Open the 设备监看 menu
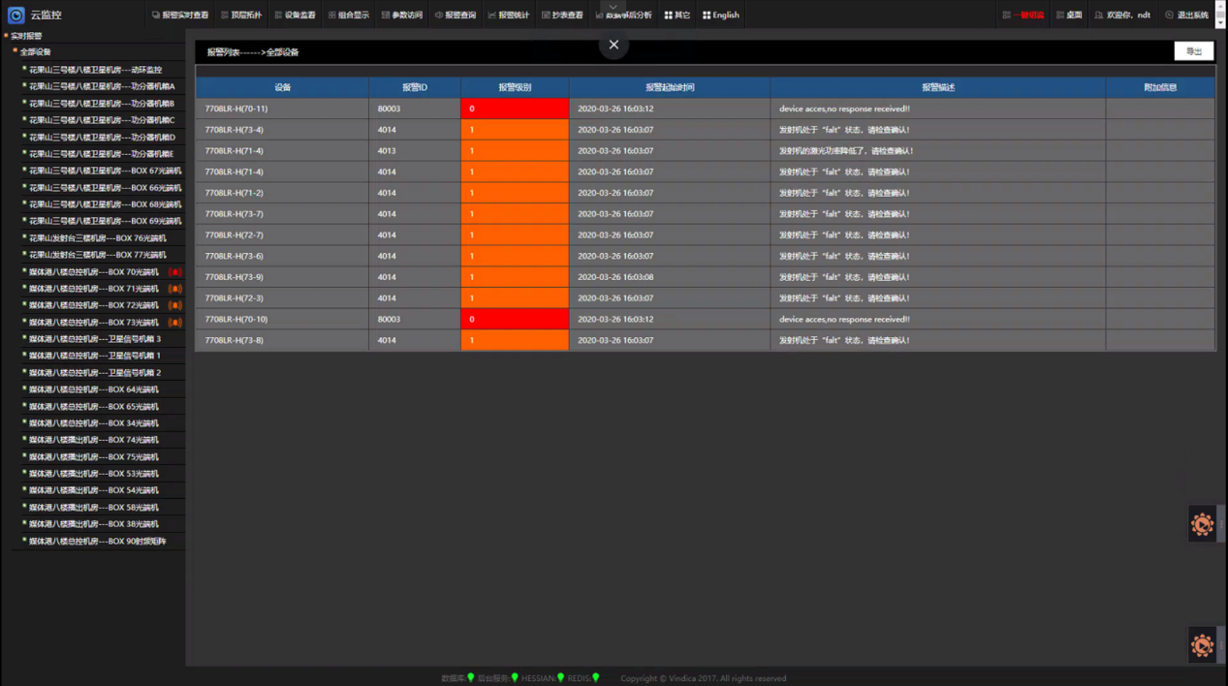 [295, 16]
